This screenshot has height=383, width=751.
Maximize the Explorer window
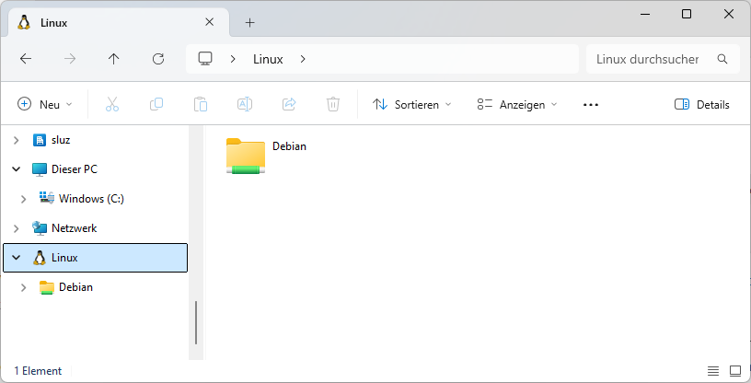[687, 15]
